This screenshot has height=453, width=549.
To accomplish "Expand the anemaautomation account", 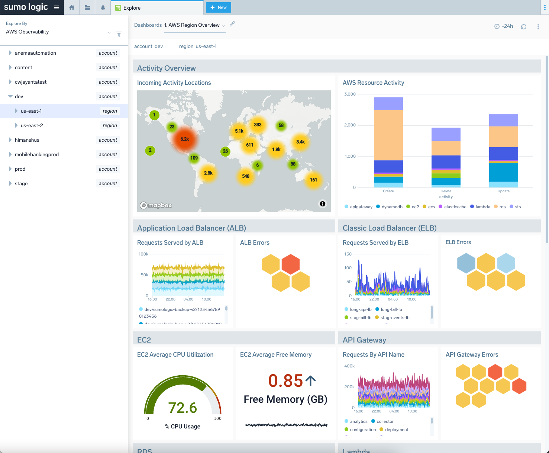I will click(10, 53).
